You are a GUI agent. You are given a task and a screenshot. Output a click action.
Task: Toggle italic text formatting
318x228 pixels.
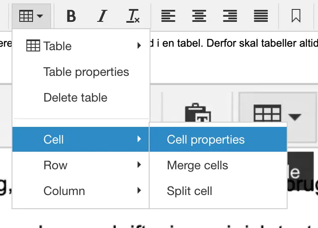point(102,16)
